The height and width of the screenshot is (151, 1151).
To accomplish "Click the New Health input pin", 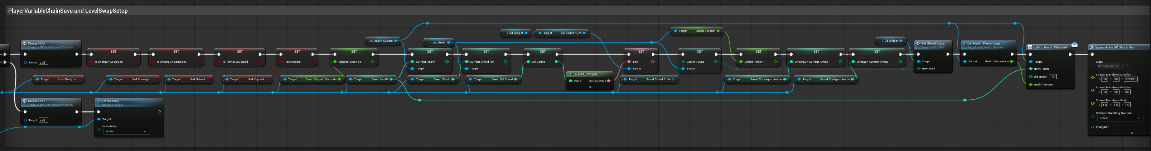I will (x=1031, y=69).
